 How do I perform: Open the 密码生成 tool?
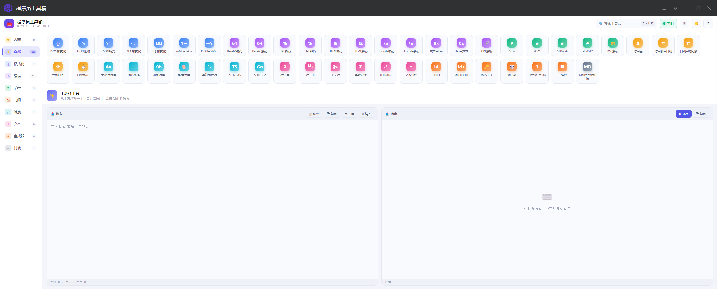click(487, 71)
